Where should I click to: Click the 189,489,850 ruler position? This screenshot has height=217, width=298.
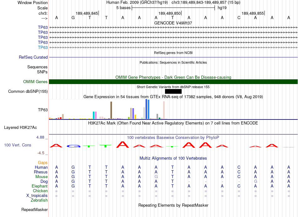point(169,13)
